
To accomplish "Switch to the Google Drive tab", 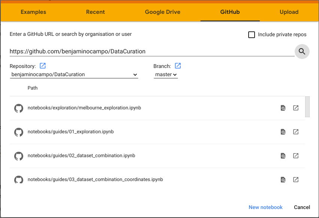I will (x=162, y=12).
